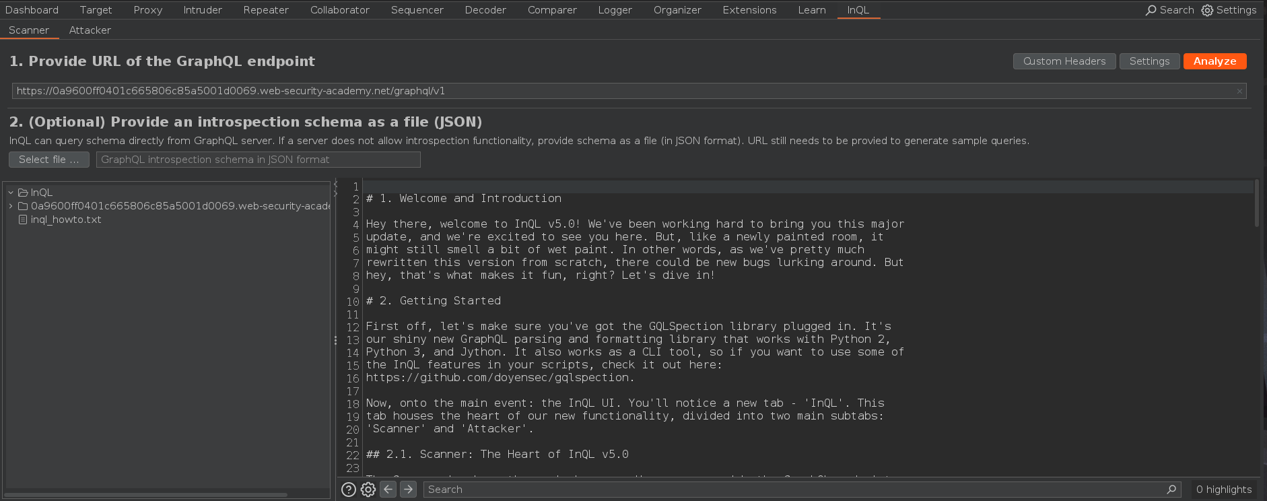Collapse the InQL root tree node
This screenshot has width=1267, height=501.
11,193
